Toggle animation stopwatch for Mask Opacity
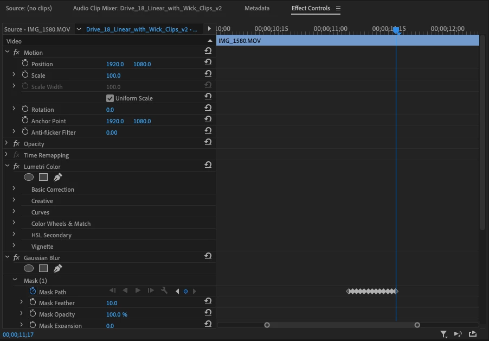This screenshot has height=341, width=489. click(x=33, y=313)
